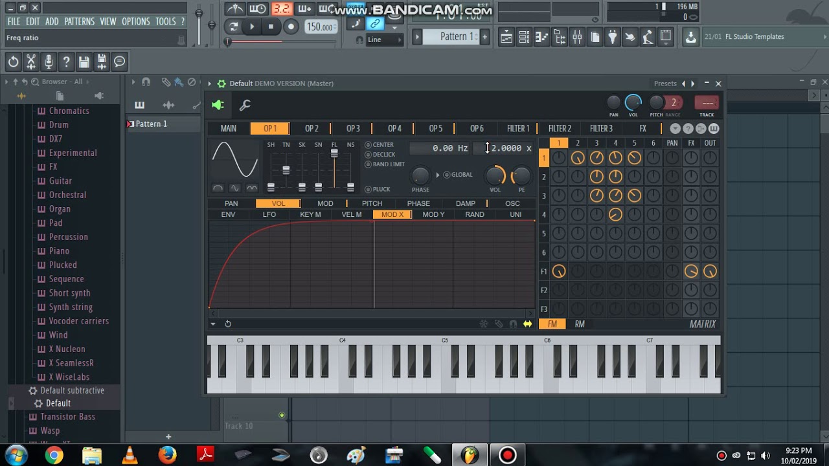Expand envelope options dropdown arrow
This screenshot has width=829, height=466.
[x=213, y=324]
